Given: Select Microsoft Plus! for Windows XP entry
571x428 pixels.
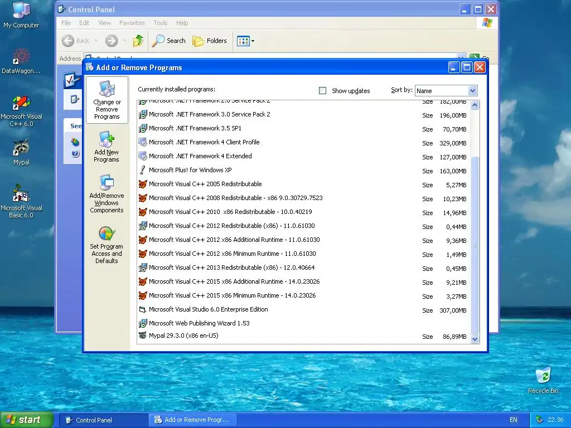Looking at the screenshot, I should tap(303, 171).
